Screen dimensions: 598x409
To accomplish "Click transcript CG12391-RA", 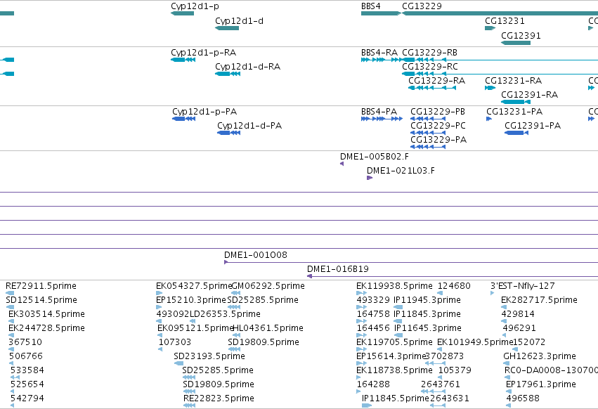I will click(516, 102).
